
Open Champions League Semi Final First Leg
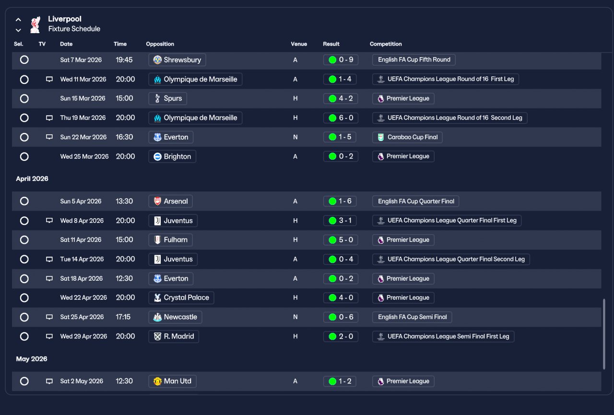point(443,336)
